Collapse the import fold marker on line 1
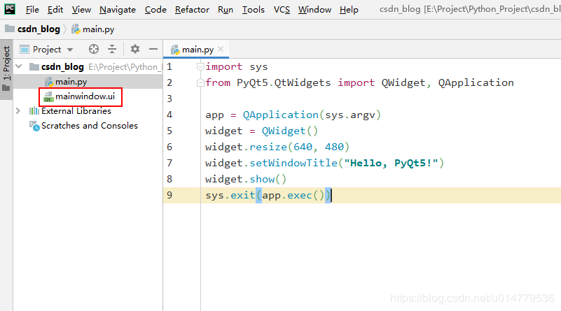 point(200,66)
